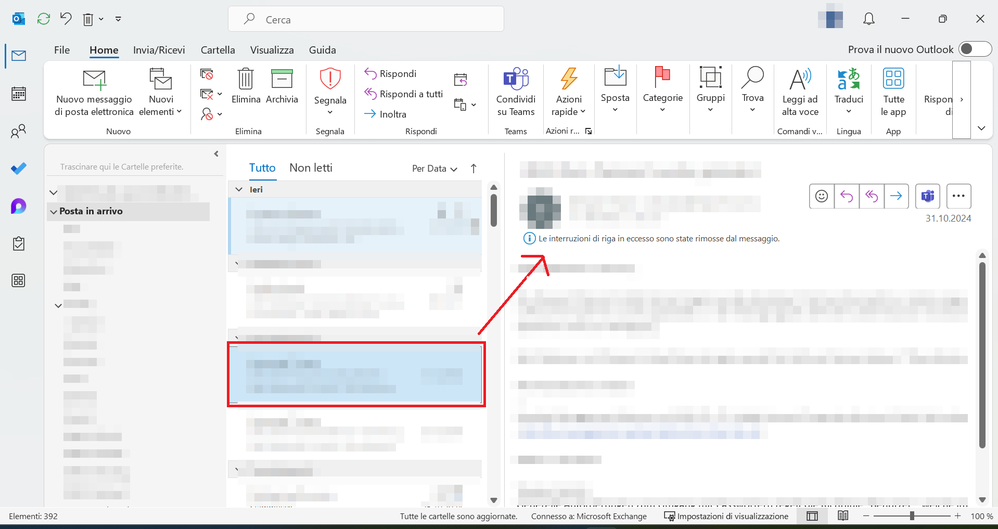Image resolution: width=998 pixels, height=529 pixels.
Task: Open the Calendar view in the sidebar
Action: [x=19, y=94]
